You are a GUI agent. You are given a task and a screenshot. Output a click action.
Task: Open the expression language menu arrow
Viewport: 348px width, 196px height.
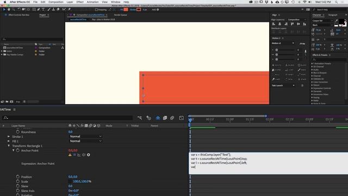click(89, 155)
